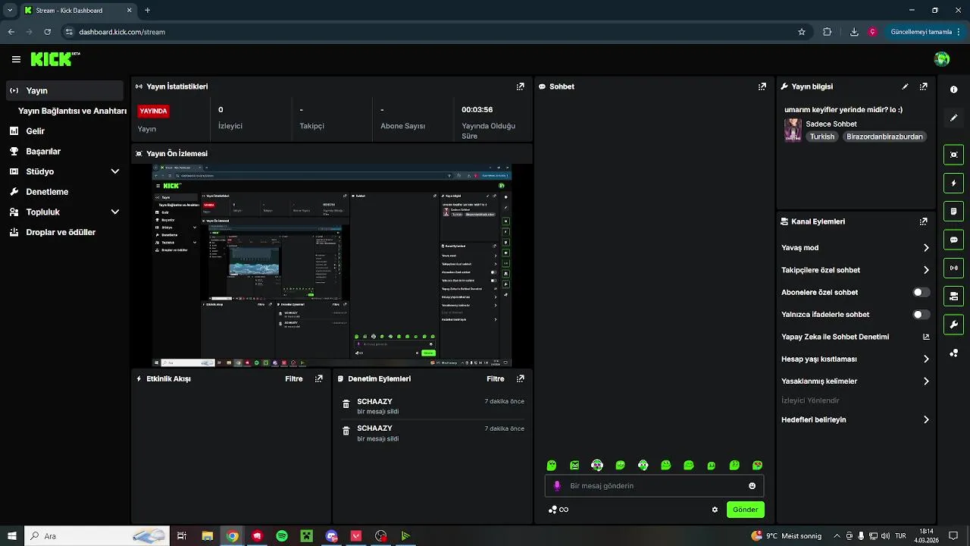Expand Hedefleri belirleyin options
Screen dimensions: 970x546
[925, 419]
